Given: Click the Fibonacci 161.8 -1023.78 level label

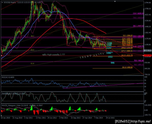Looking at the screenshot, I should 127,55.
